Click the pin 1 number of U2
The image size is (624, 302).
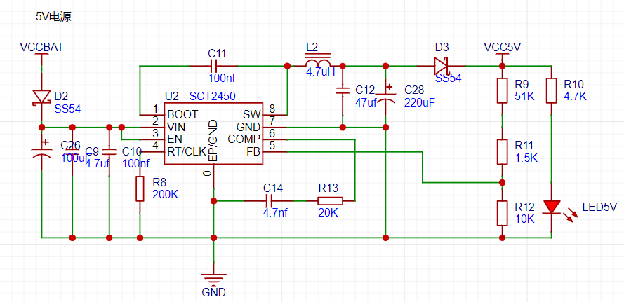[x=156, y=108]
